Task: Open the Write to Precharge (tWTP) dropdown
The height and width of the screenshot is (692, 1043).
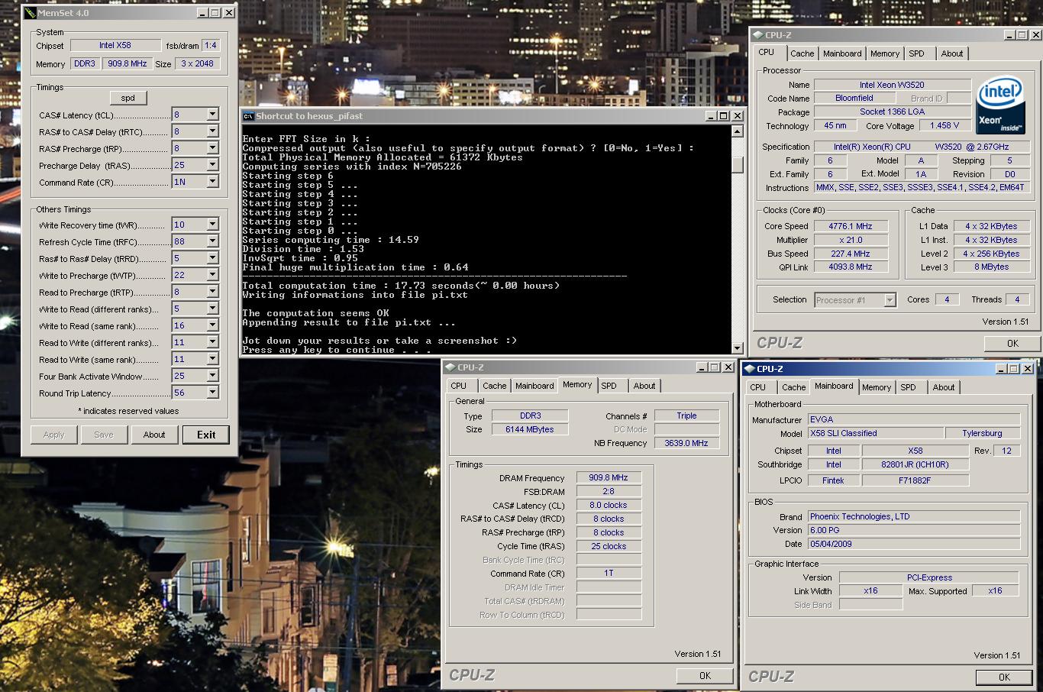Action: coord(212,275)
